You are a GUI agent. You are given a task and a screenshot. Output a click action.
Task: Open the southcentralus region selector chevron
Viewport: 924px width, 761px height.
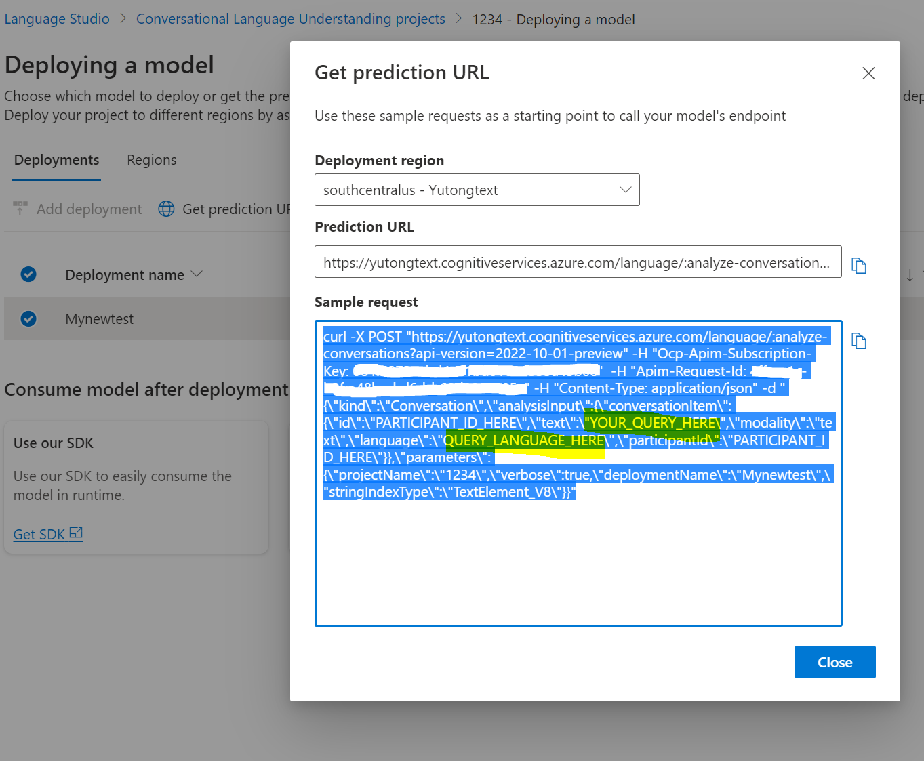tap(624, 190)
